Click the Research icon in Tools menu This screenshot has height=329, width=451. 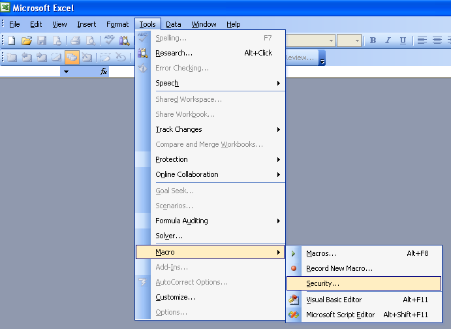143,53
